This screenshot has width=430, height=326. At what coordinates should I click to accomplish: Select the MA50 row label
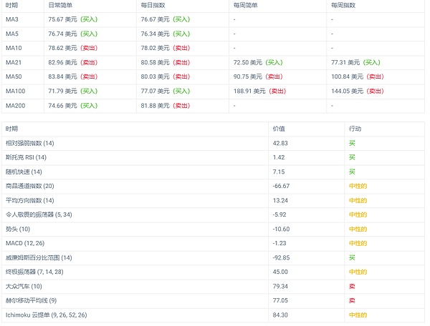click(14, 76)
